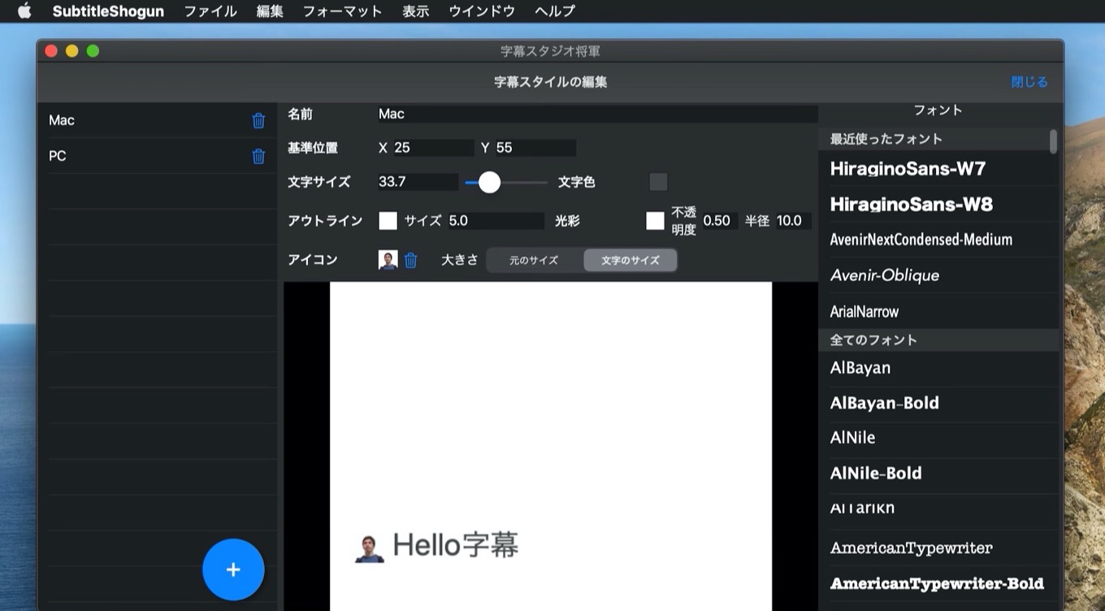Screen dimensions: 1105x611
Task: Click the 文字サイズ value field 33.7
Action: tap(418, 182)
